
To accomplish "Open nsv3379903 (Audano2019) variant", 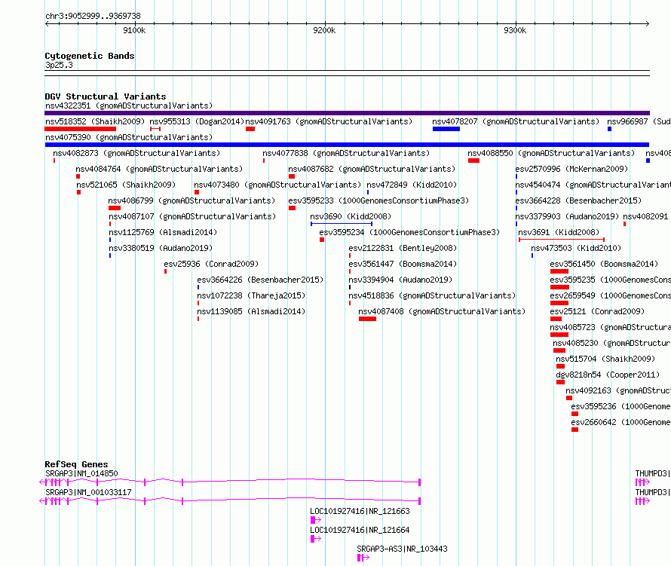I will tap(567, 216).
